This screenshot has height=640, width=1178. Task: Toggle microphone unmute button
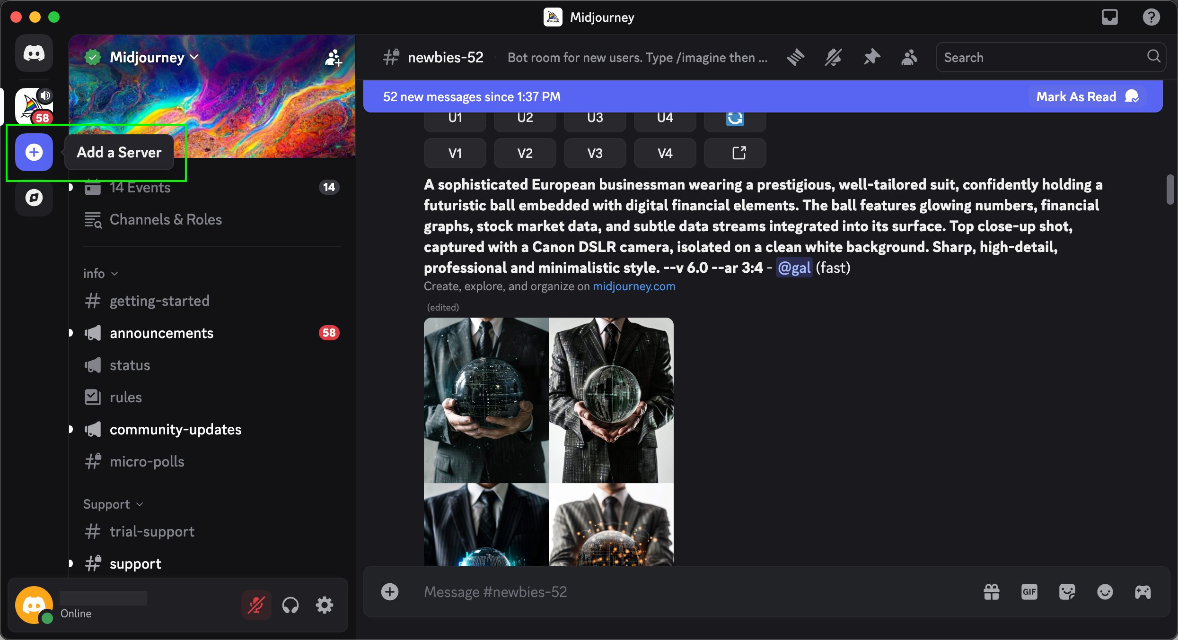coord(256,605)
